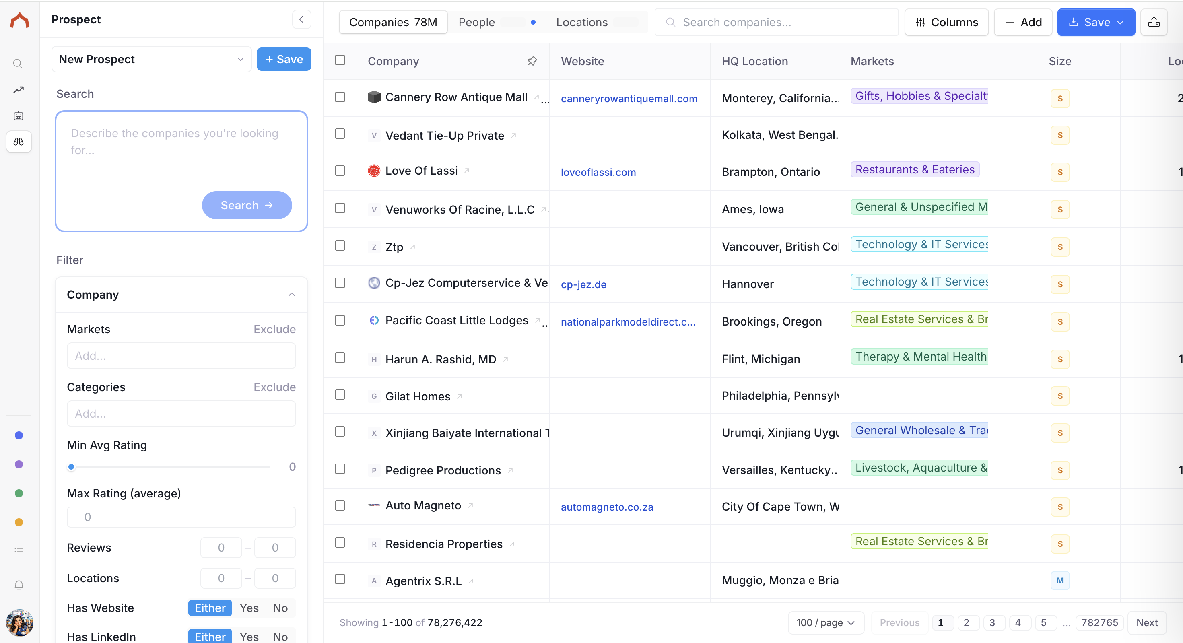Viewport: 1183px width, 643px height.
Task: Check the Gilat Homes row checkbox
Action: (x=340, y=394)
